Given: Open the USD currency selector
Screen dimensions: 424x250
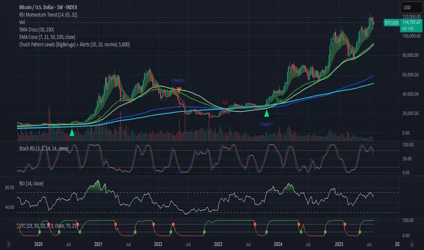Looking at the screenshot, I should pos(411,8).
